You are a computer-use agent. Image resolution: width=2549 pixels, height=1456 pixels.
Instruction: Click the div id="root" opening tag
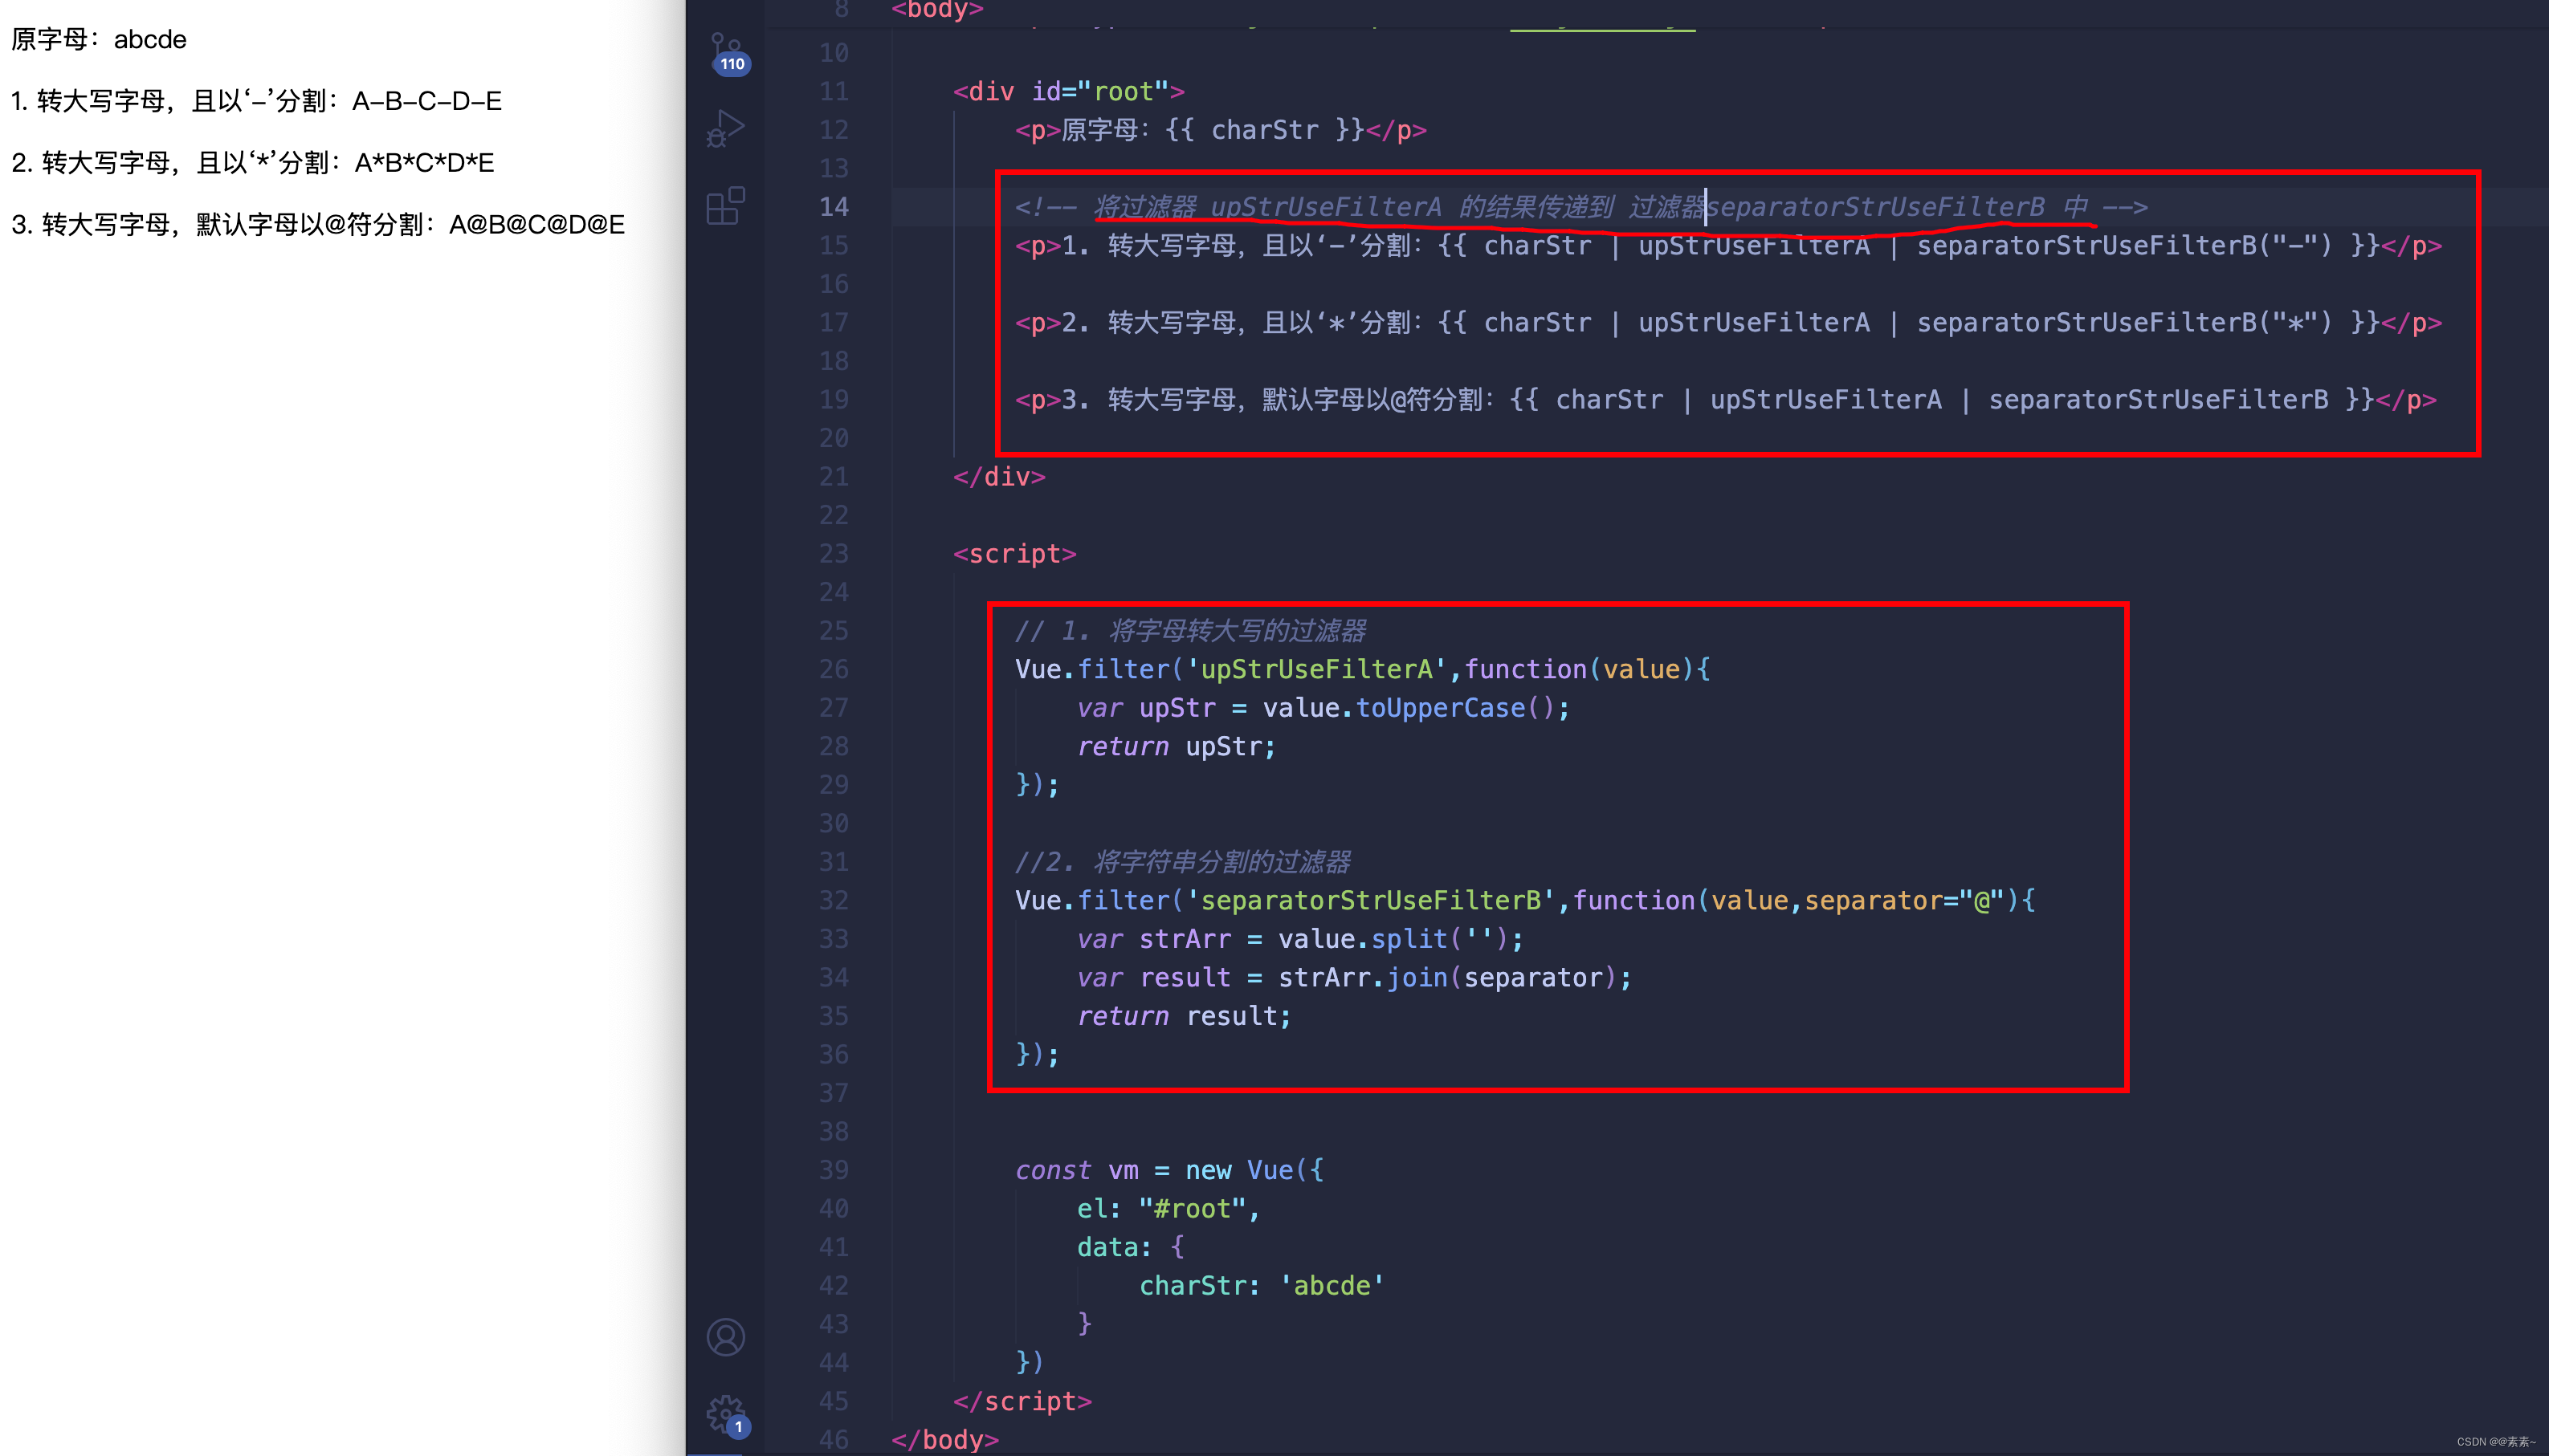(x=1068, y=91)
